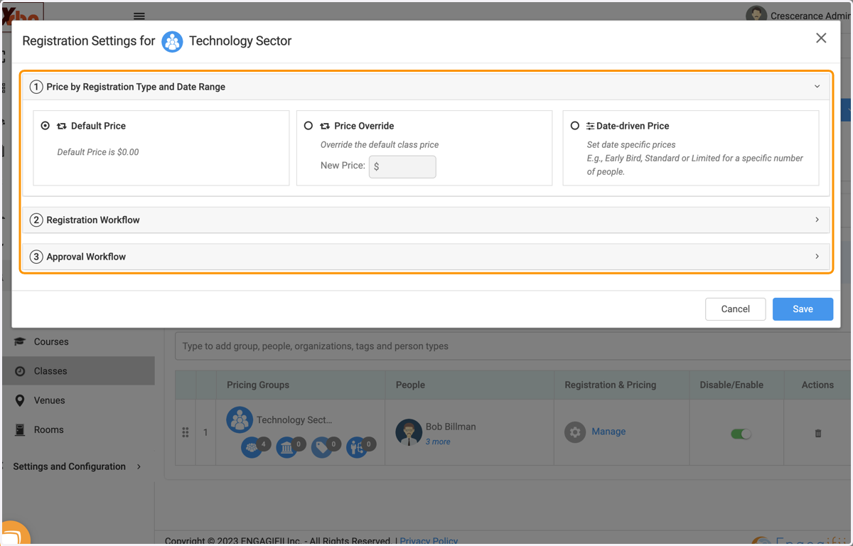The height and width of the screenshot is (546, 853).
Task: Click the Classes clock icon in sidebar
Action: pyautogui.click(x=20, y=371)
